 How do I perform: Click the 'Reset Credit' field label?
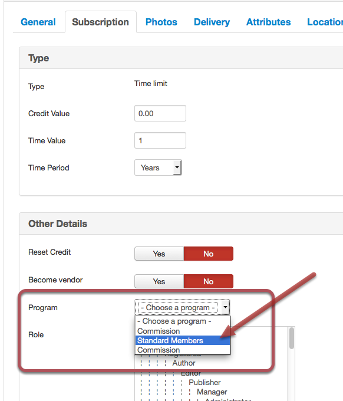50,252
